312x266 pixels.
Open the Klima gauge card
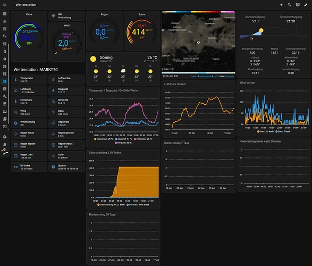(x=29, y=36)
